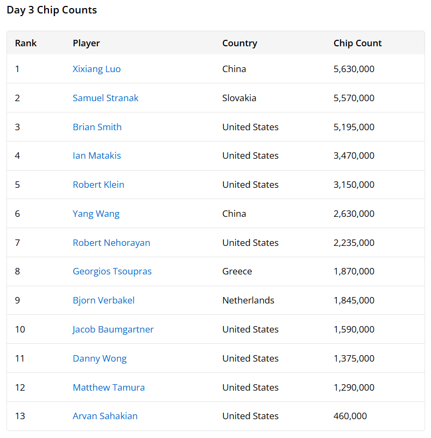Click the 5,630,000 chip count cell
Screen dimensions: 431x438
click(x=354, y=69)
